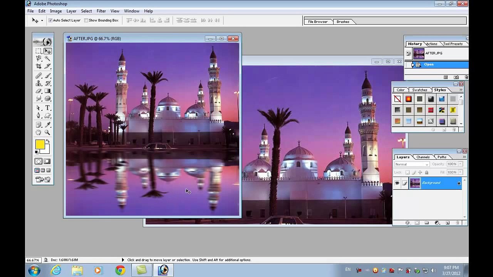This screenshot has height=277, width=493.
Task: Select the Eraser tool
Action: pos(39,91)
